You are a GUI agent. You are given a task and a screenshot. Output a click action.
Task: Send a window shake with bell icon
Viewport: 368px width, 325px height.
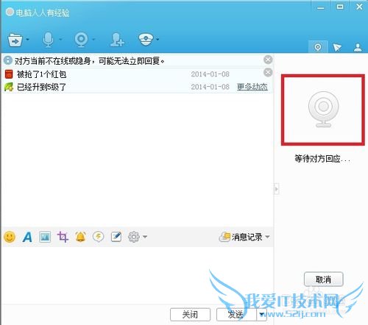tap(80, 237)
